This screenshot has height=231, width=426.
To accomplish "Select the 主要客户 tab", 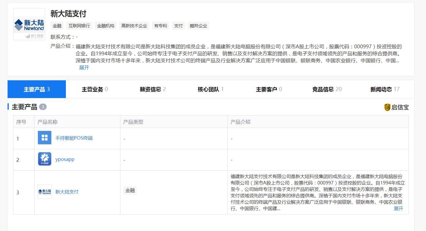I will 269,89.
